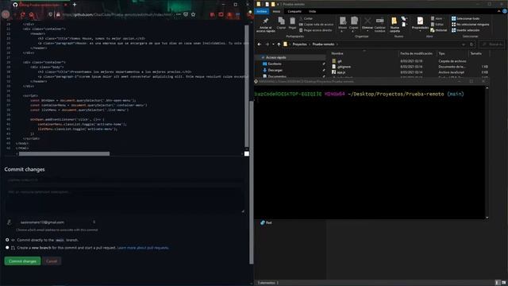The width and height of the screenshot is (508, 286).
Task: Click 'Invertir selección' in the ribbon
Action: click(466, 30)
